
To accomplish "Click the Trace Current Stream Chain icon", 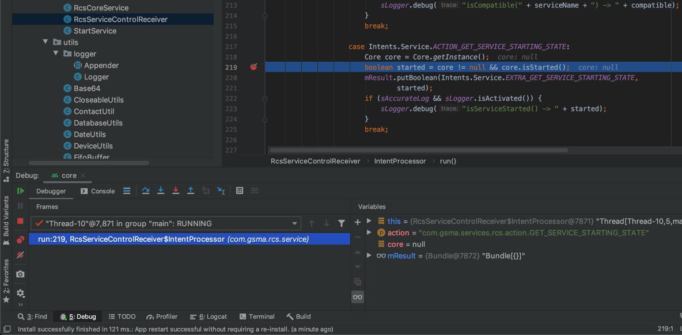I will [x=255, y=191].
